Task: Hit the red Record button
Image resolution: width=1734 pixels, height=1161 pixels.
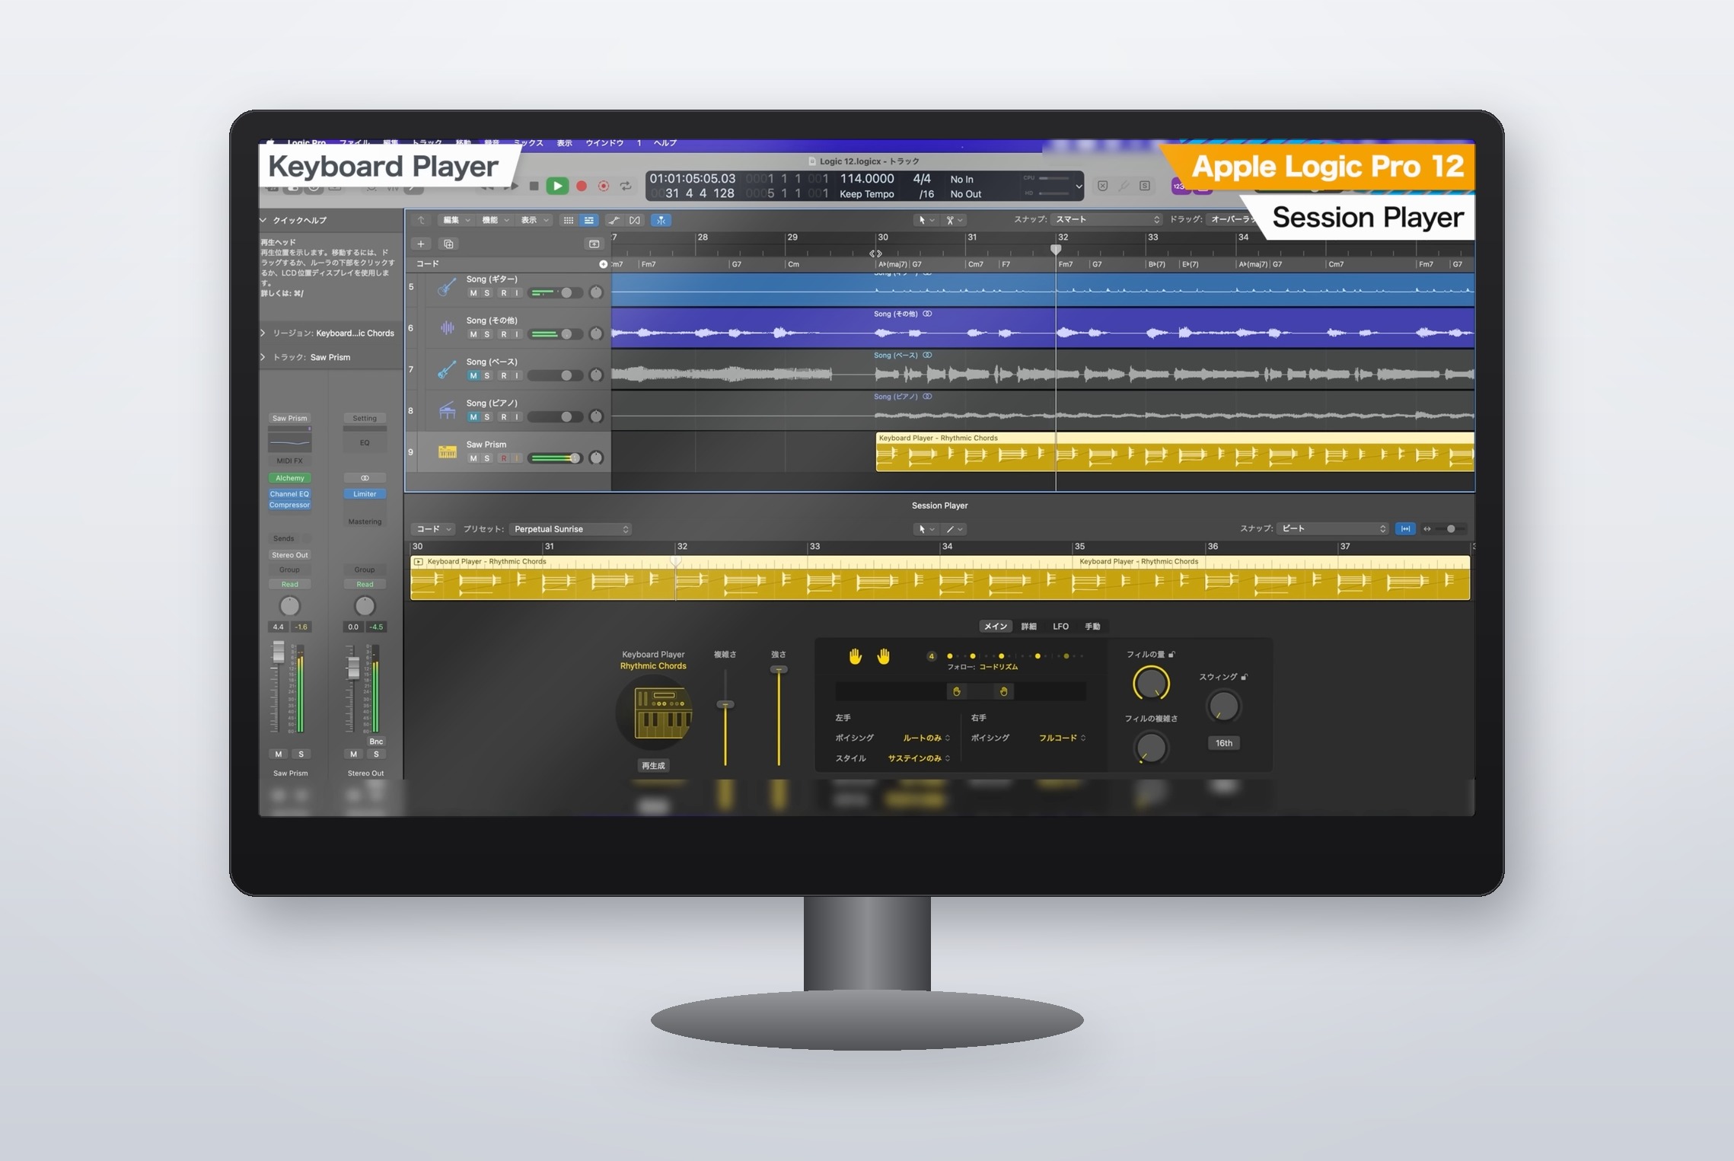Action: pos(582,186)
